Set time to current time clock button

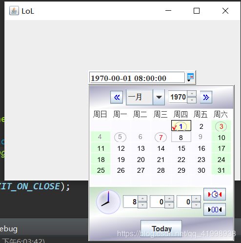[x=215, y=194]
